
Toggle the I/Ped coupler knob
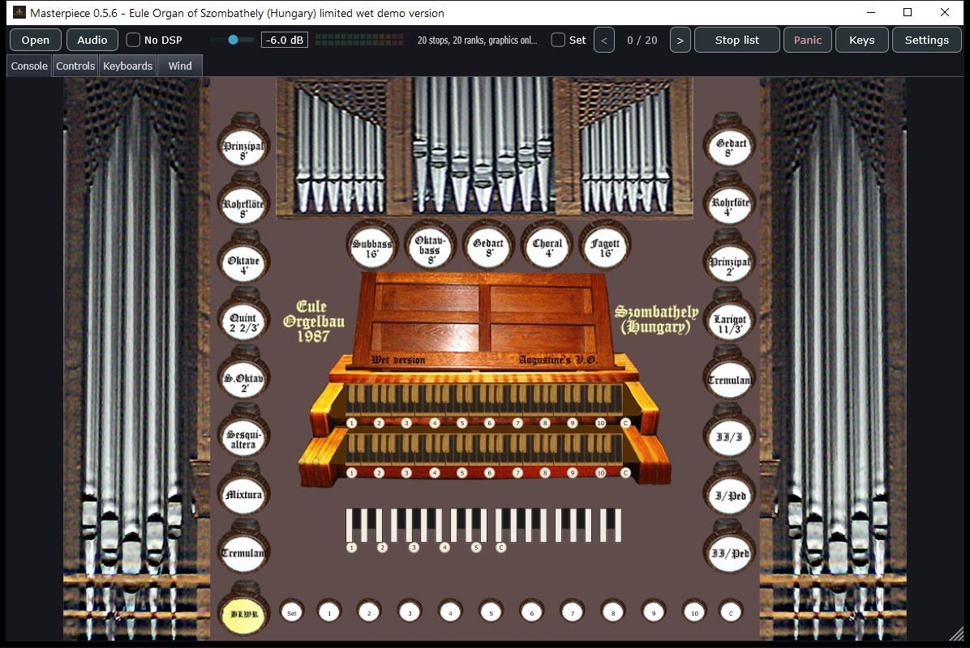click(x=729, y=495)
